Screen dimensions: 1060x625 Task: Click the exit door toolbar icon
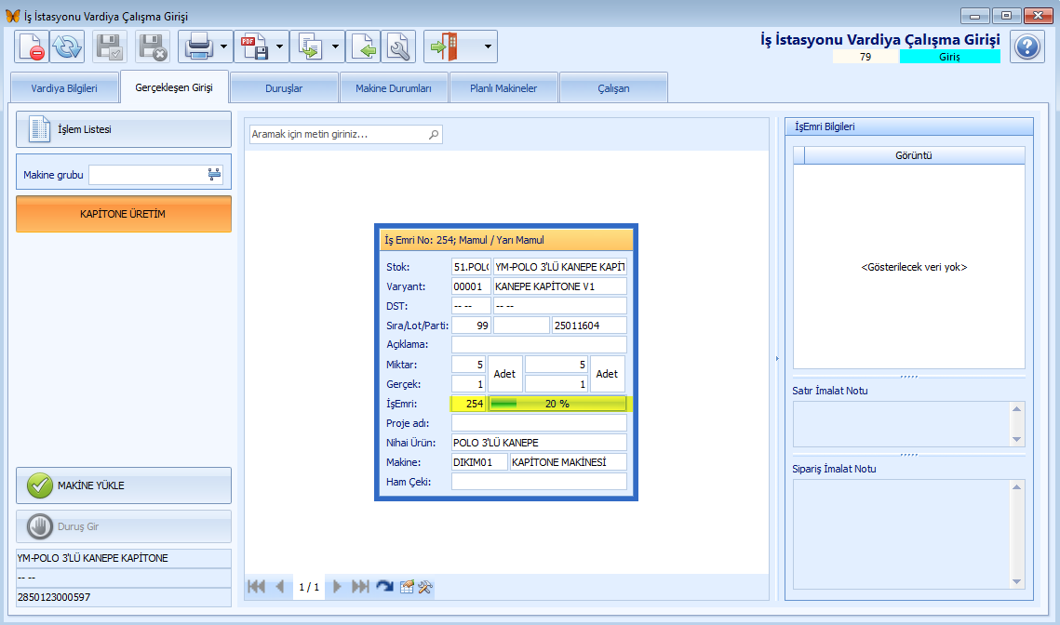[444, 47]
